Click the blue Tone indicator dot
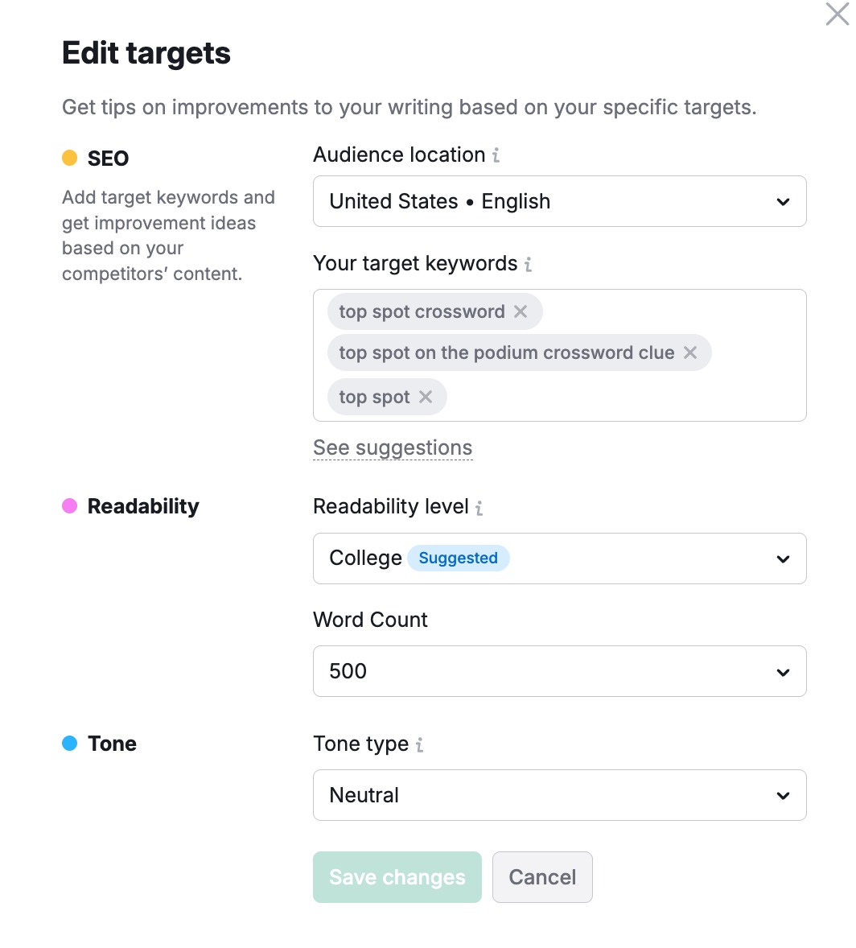Viewport: 856px width, 948px height. point(69,743)
